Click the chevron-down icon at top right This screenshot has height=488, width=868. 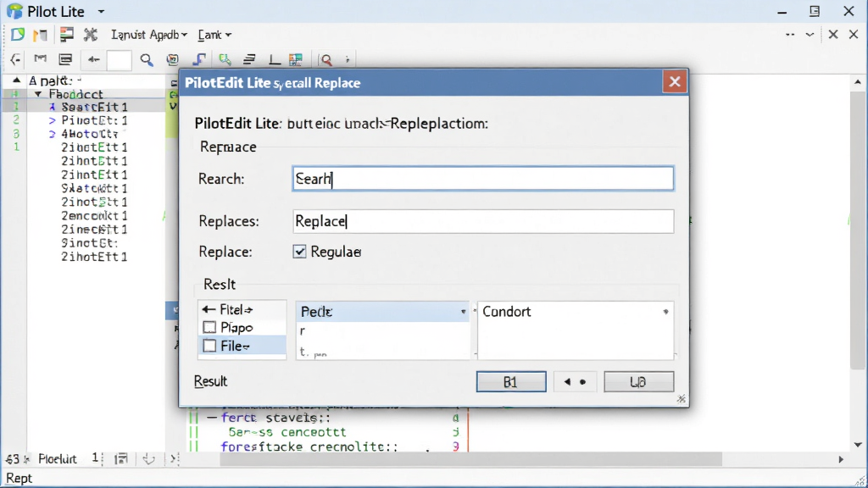point(810,34)
